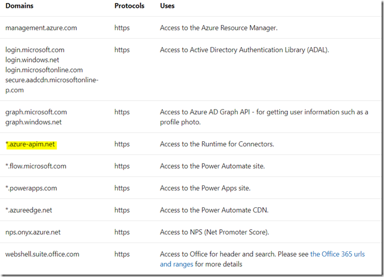Screen dimensions: 384x277
Task: Click 'Access to the Runtime for Connectors' text
Action: pyautogui.click(x=217, y=144)
